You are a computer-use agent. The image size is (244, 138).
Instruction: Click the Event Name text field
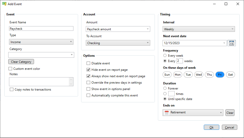(41, 29)
